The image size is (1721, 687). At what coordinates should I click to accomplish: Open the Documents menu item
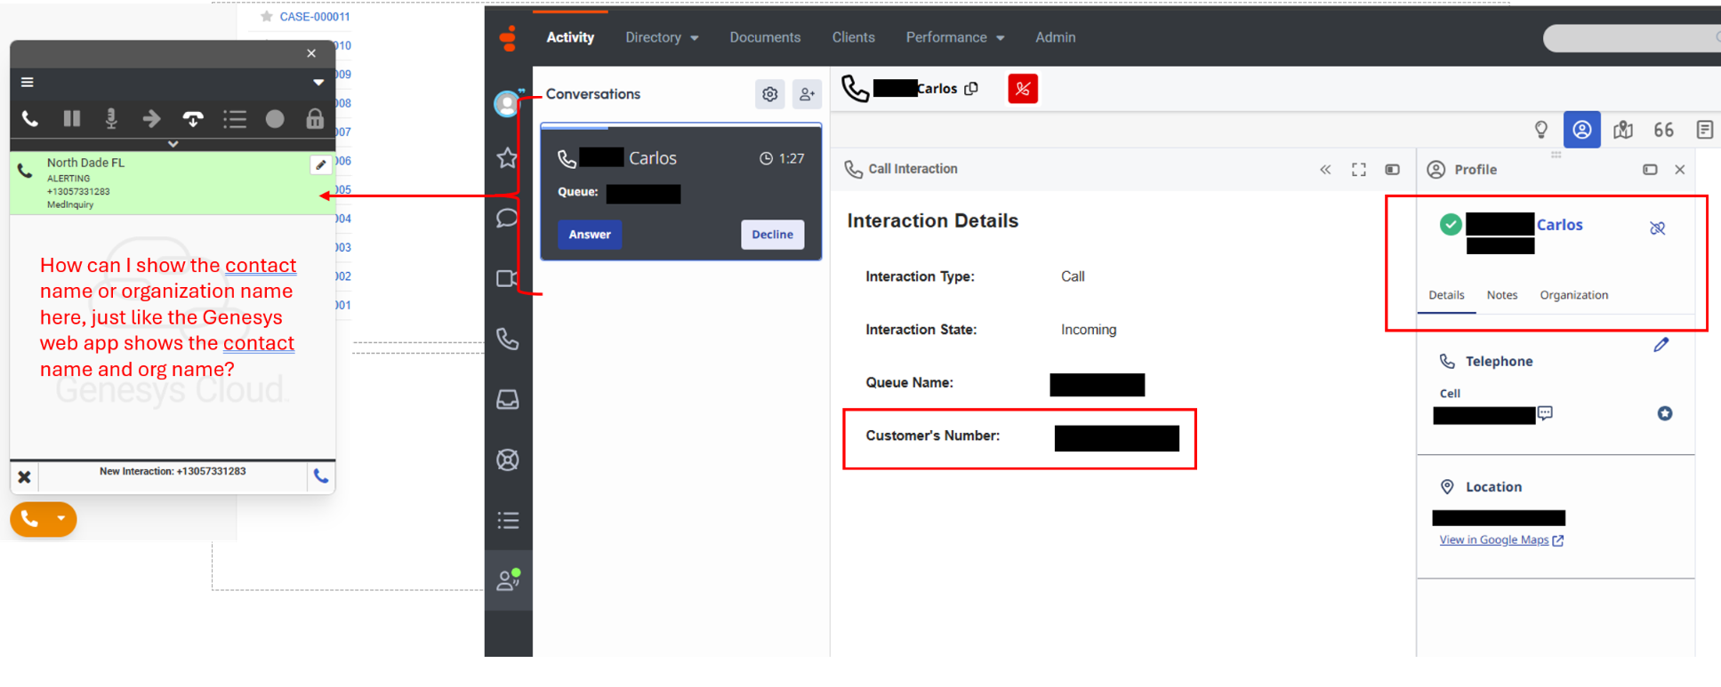(x=765, y=37)
